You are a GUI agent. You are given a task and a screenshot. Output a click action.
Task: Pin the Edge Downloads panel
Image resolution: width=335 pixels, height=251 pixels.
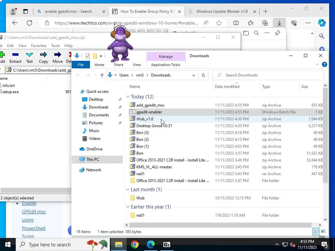(277, 33)
